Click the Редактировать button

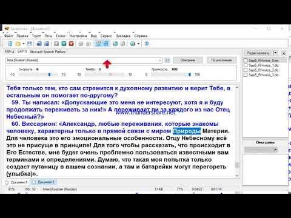click(258, 53)
